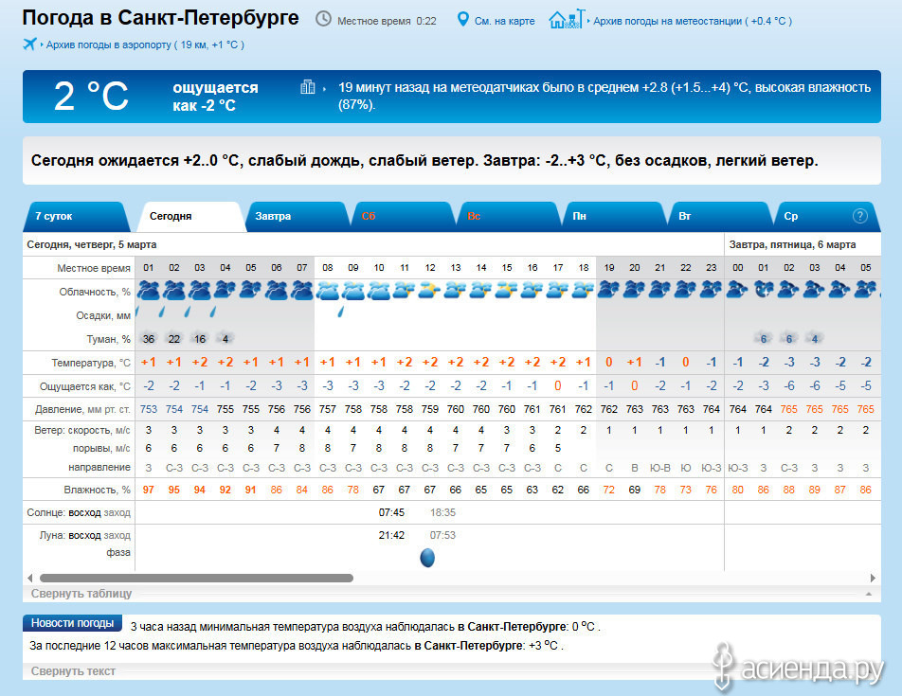Click the clock icon next to Местное время
Screen dimensions: 902x696
[323, 20]
